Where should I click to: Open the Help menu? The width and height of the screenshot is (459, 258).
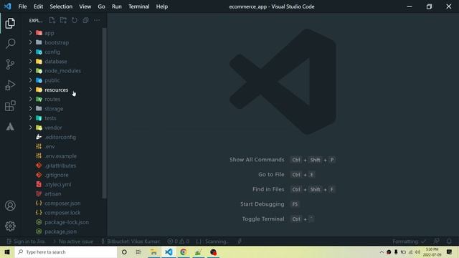[x=161, y=6]
